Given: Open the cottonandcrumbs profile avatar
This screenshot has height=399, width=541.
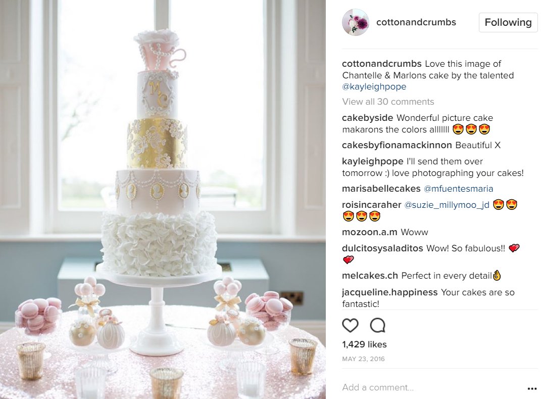Looking at the screenshot, I should click(x=356, y=22).
